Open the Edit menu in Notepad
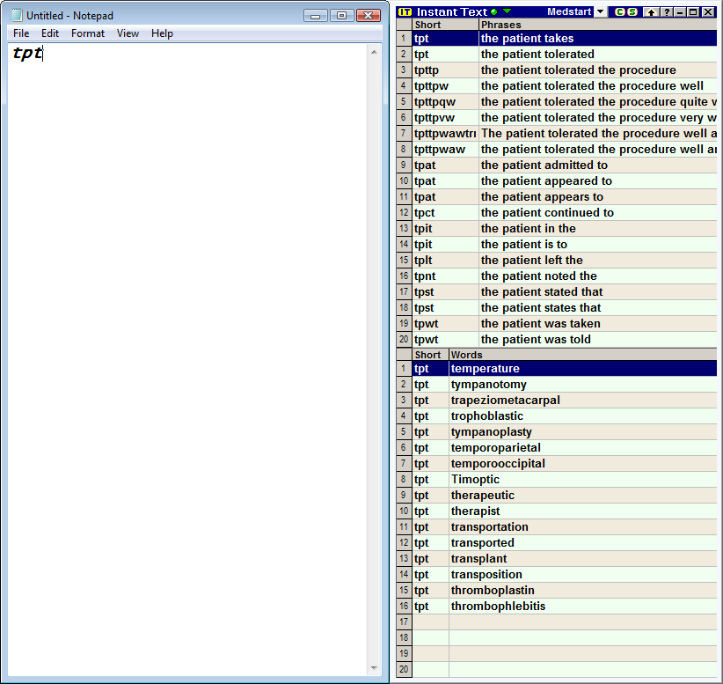The height and width of the screenshot is (684, 723). [x=50, y=33]
